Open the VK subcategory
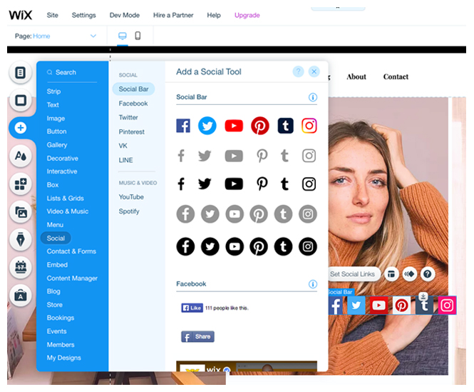 (123, 146)
